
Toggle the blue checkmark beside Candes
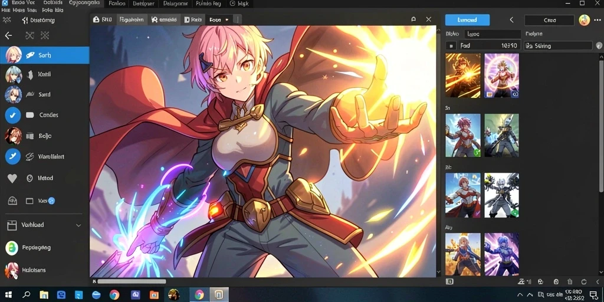pos(13,115)
